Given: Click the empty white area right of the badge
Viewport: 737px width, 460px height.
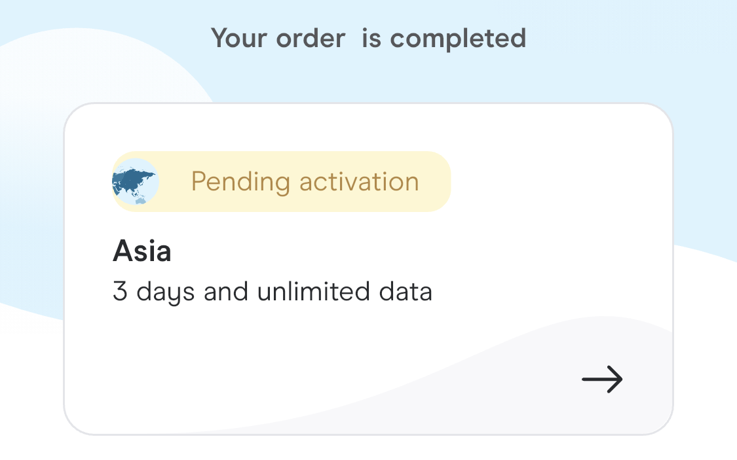Looking at the screenshot, I should tap(557, 182).
